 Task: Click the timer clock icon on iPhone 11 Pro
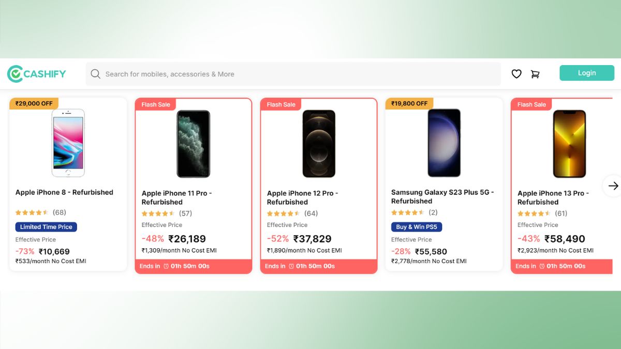(166, 266)
